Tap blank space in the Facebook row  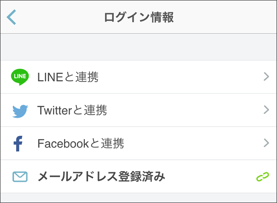(x=192, y=144)
